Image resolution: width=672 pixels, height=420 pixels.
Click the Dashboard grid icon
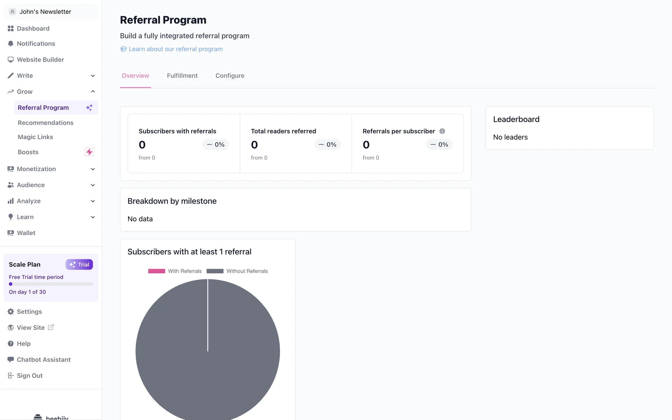(x=10, y=28)
